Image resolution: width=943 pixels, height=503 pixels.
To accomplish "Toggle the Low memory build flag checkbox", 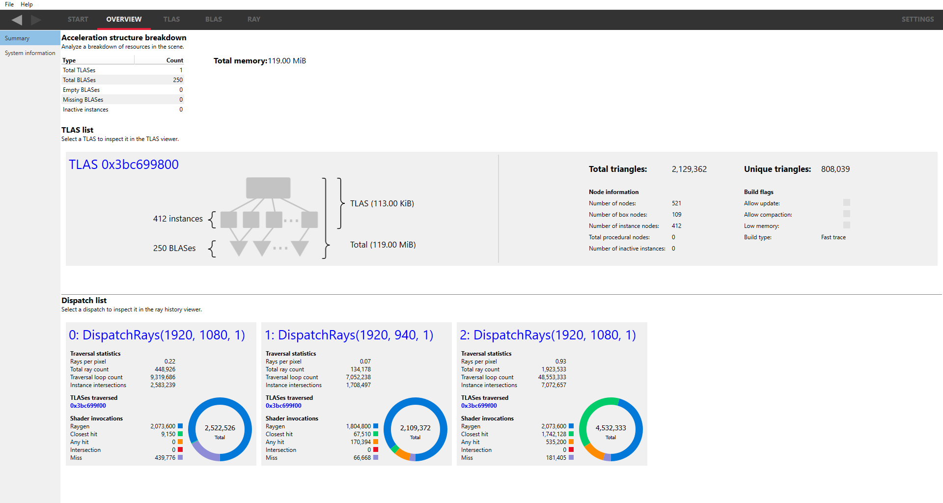I will pyautogui.click(x=846, y=225).
